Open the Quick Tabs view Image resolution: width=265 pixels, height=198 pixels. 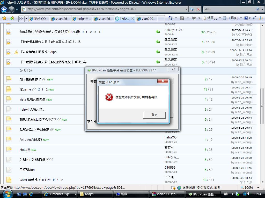point(21,19)
